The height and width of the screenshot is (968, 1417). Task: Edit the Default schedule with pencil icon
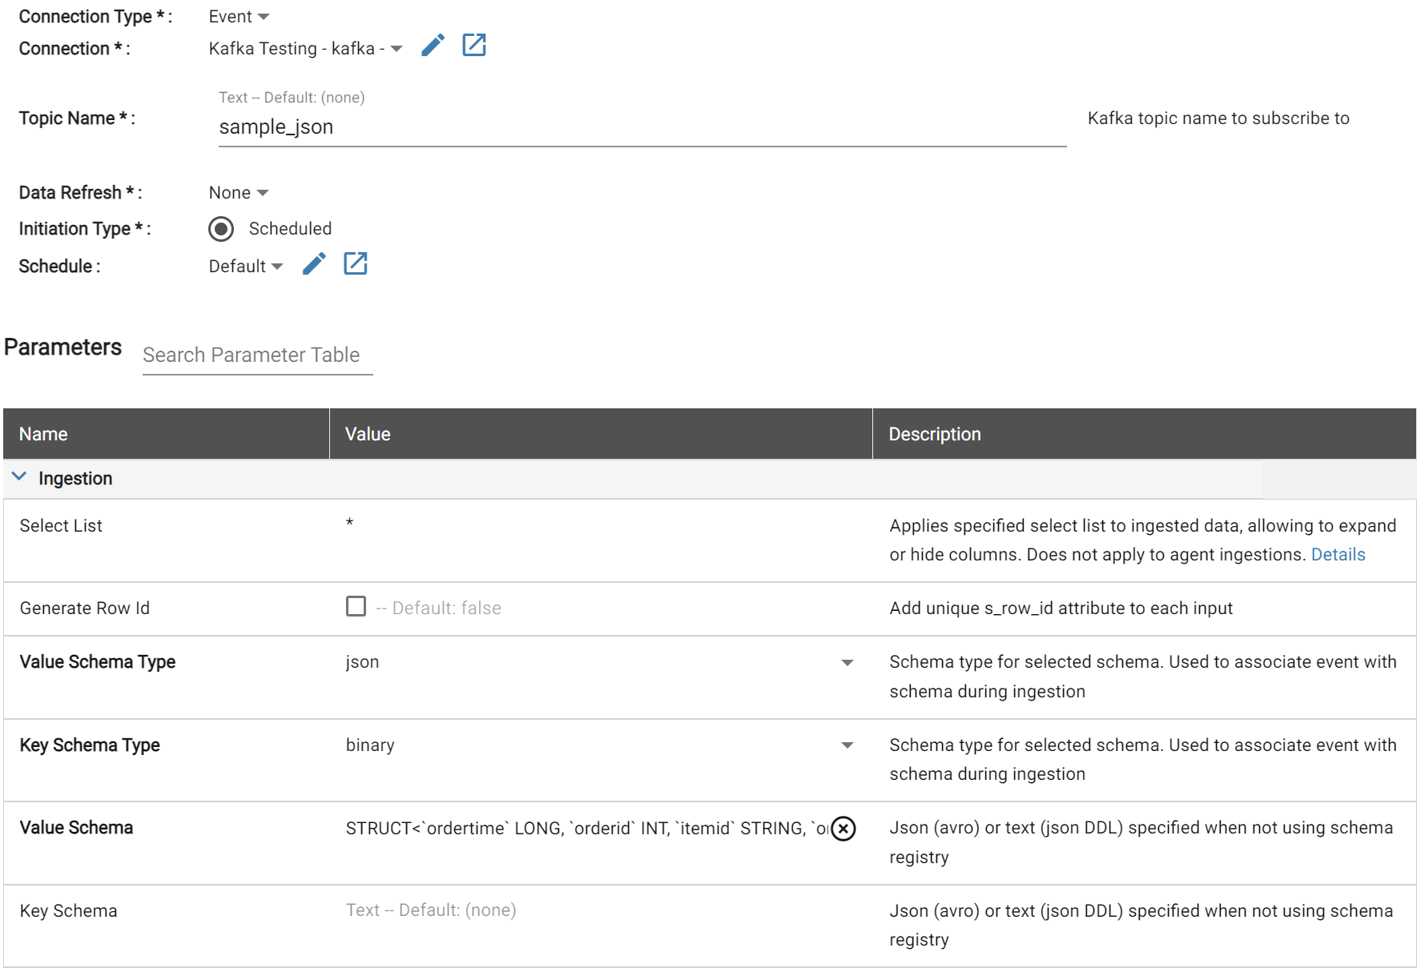click(314, 263)
